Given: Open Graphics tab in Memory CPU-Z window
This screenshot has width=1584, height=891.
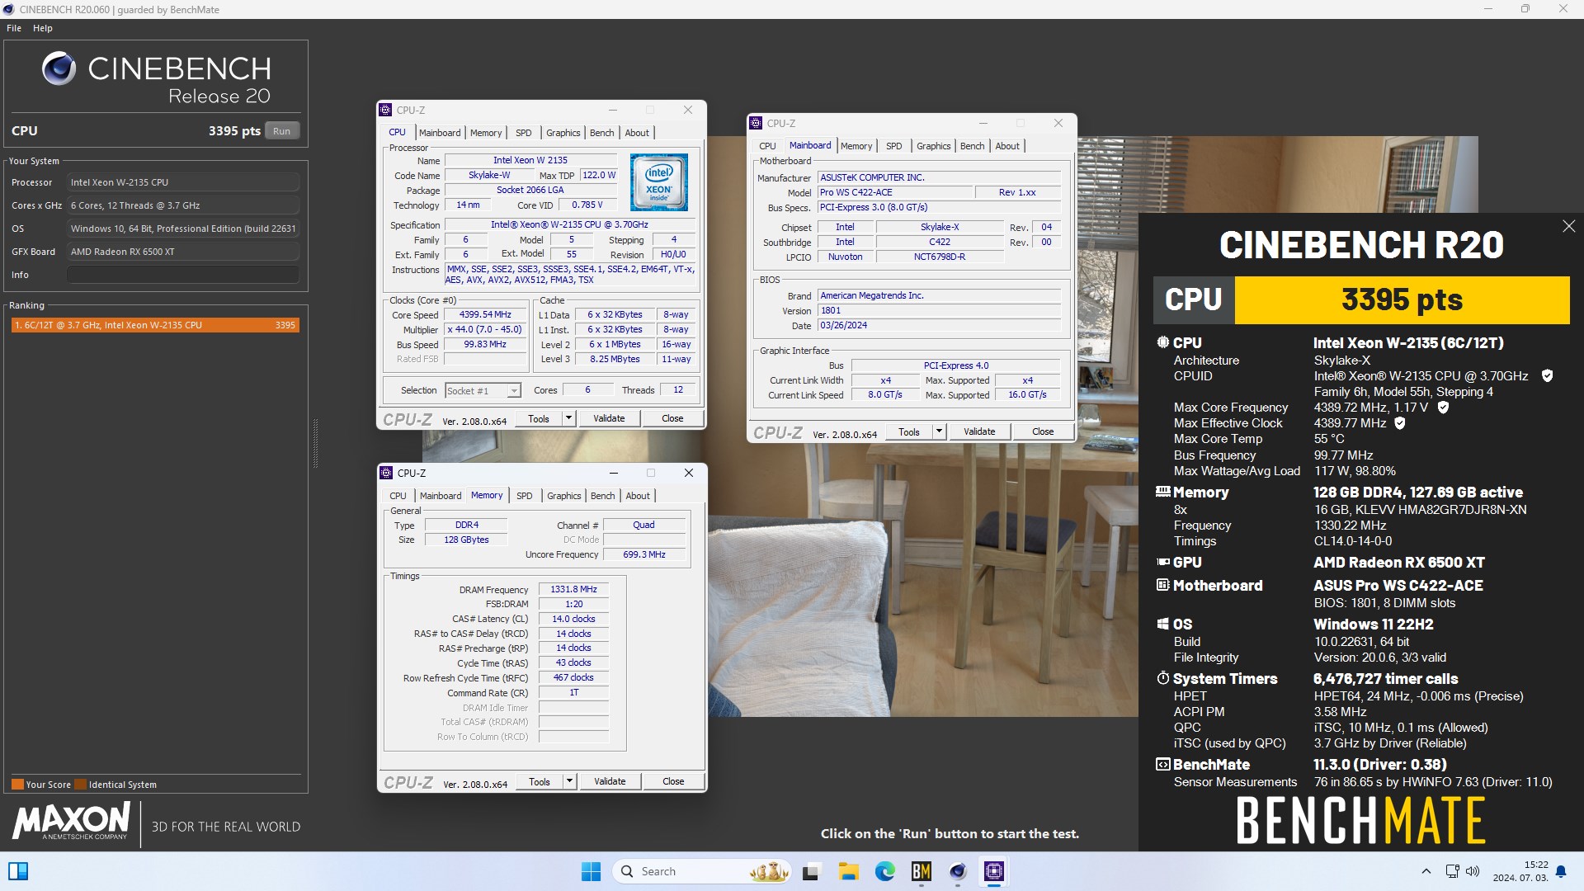Looking at the screenshot, I should pos(564,496).
